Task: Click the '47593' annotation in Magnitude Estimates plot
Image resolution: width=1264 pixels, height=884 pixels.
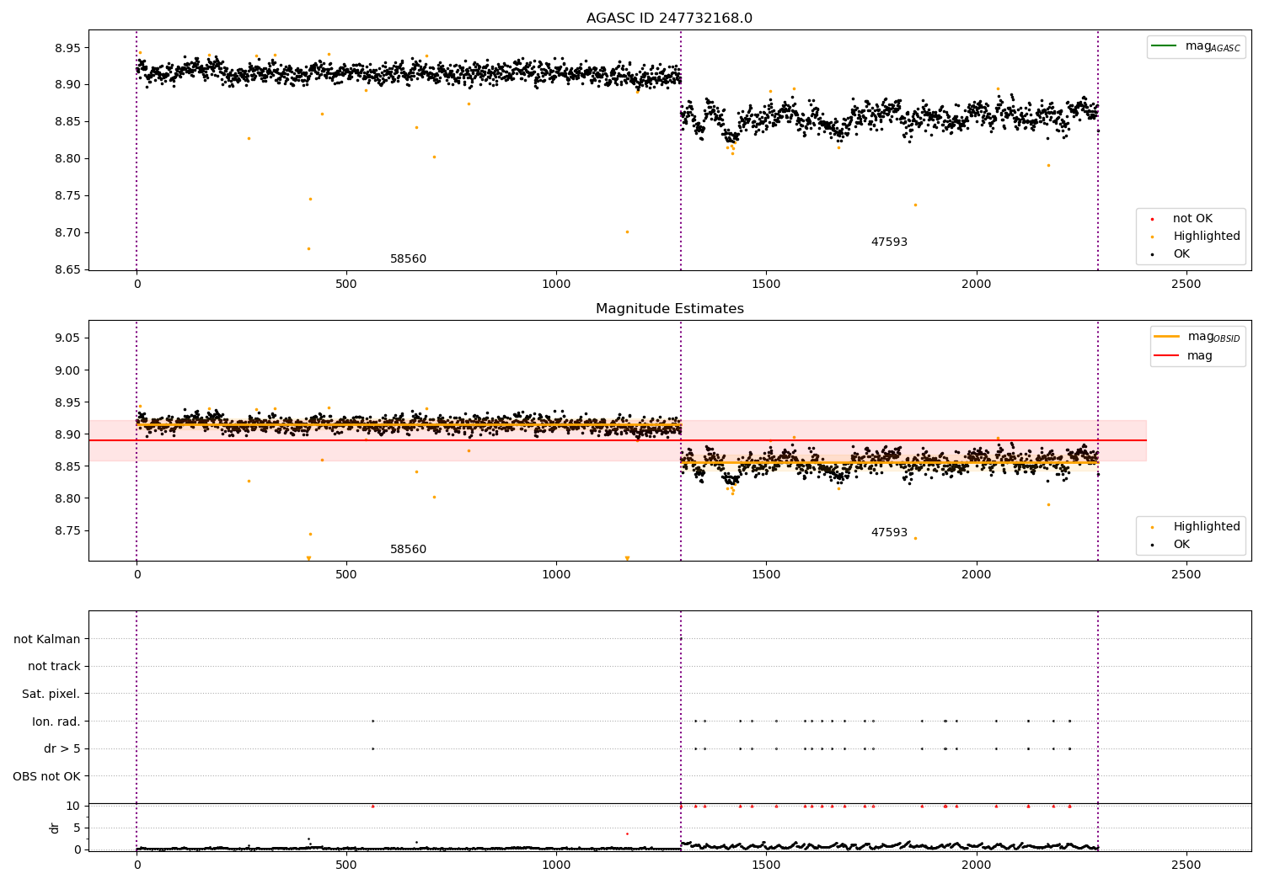Action: (x=889, y=533)
